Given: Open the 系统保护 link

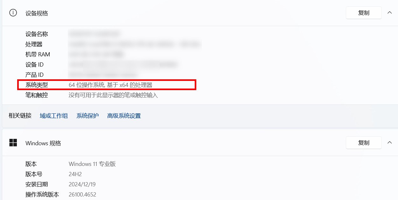Looking at the screenshot, I should coord(87,116).
